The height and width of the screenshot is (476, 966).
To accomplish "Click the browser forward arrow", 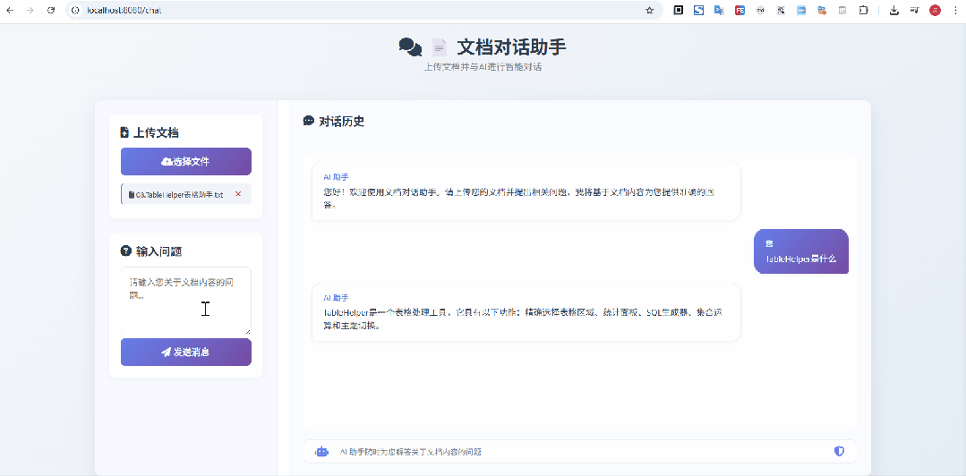I will click(x=30, y=11).
